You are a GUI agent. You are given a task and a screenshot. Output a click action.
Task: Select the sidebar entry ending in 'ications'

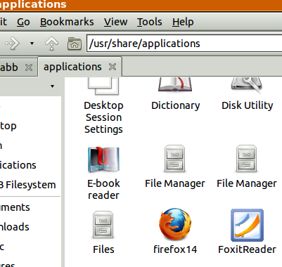click(x=18, y=165)
